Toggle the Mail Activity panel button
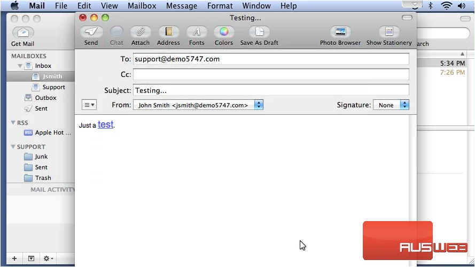 [31, 258]
